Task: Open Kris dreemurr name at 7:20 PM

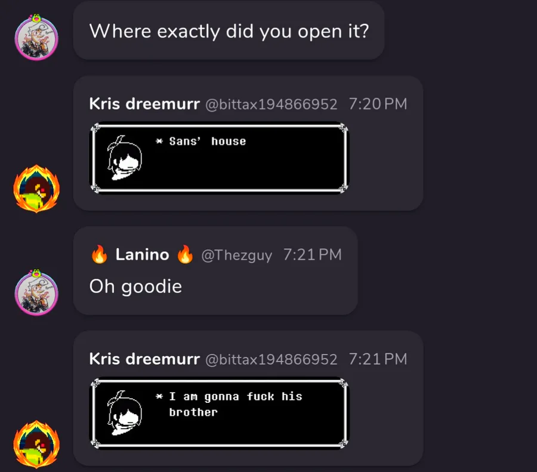Action: [144, 104]
